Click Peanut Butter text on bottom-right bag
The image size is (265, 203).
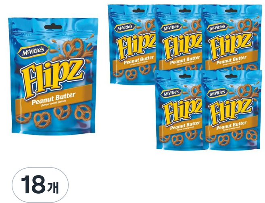[232, 126]
